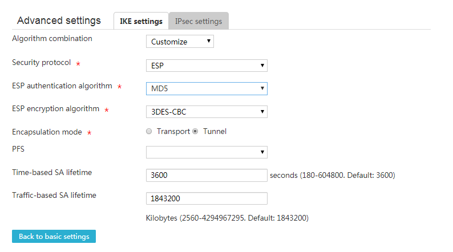Image resolution: width=453 pixels, height=252 pixels.
Task: Expand the empty PFS dropdown
Action: (x=207, y=152)
